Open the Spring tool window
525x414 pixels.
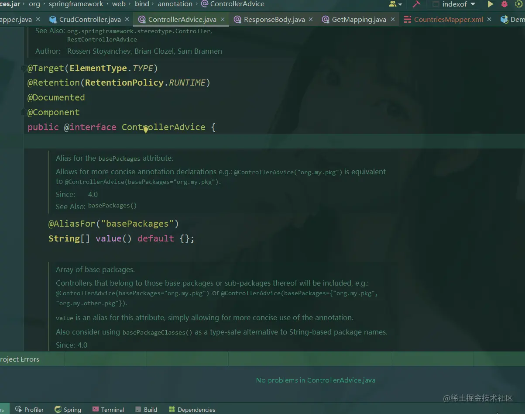68,409
